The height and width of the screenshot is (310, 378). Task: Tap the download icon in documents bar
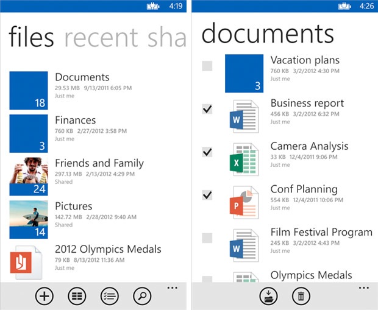pos(267,297)
